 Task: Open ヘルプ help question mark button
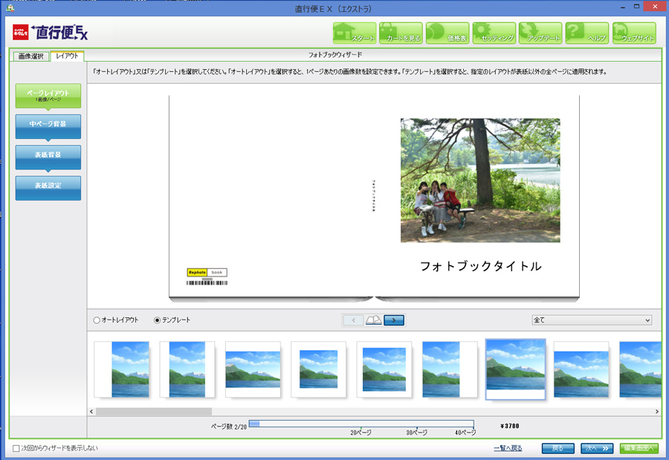[x=586, y=33]
